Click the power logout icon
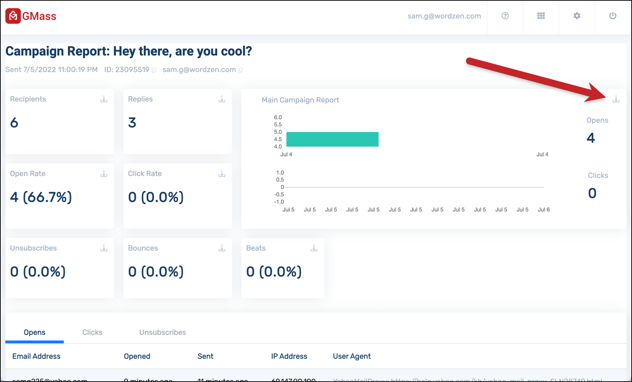 [613, 16]
